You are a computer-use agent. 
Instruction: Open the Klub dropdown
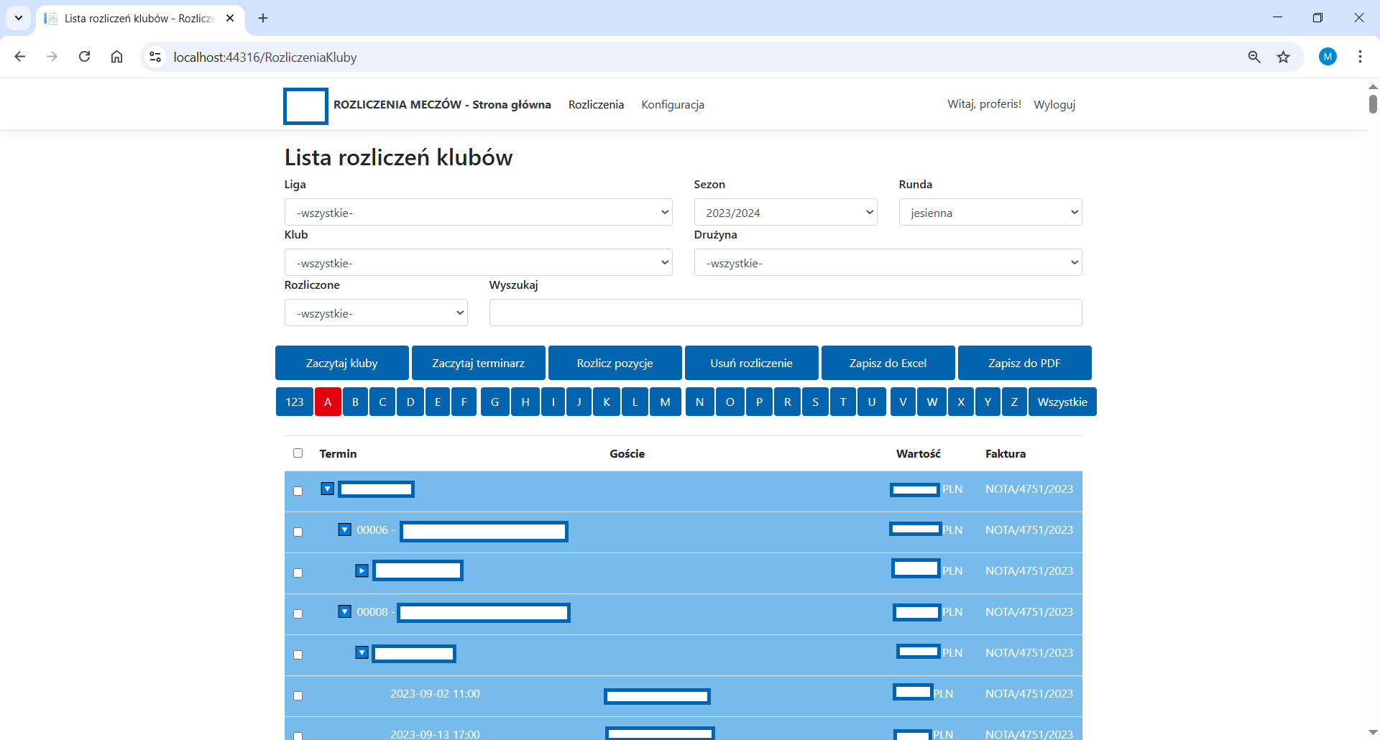(x=479, y=262)
